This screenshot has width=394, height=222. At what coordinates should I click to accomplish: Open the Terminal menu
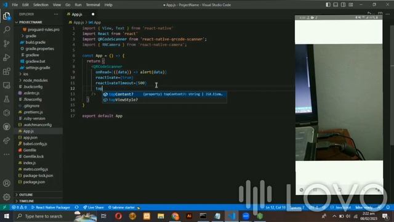click(93, 5)
